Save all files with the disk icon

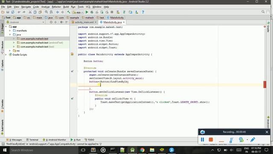point(8,12)
